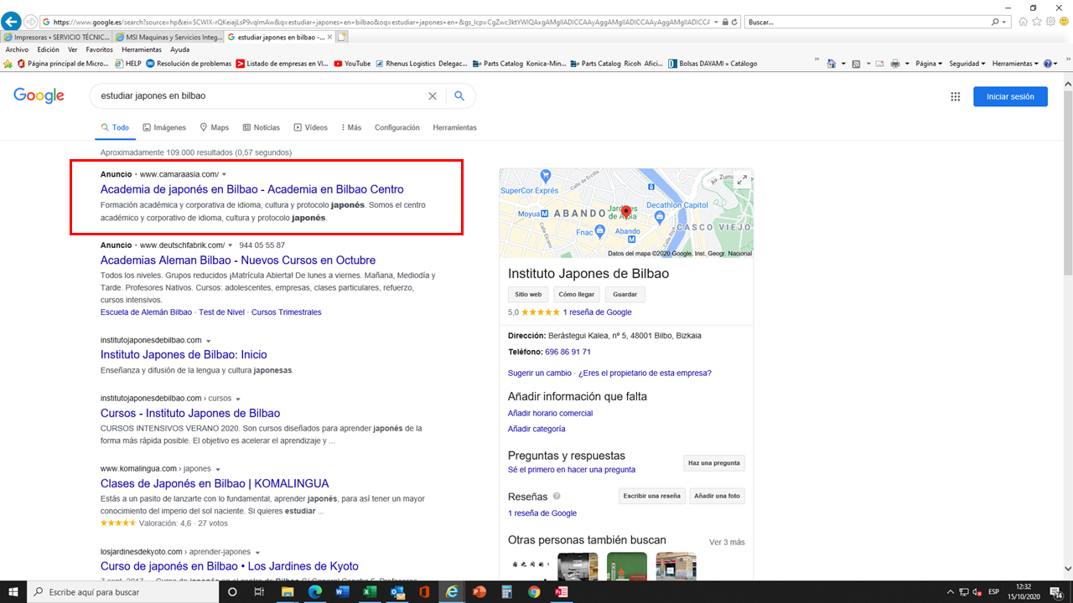Click the RSS feeds icon in the command bar
The height and width of the screenshot is (603, 1073).
(x=856, y=64)
